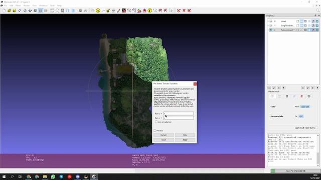Check 'apply to all visible layers'
The image size is (321, 180).
(317, 128)
